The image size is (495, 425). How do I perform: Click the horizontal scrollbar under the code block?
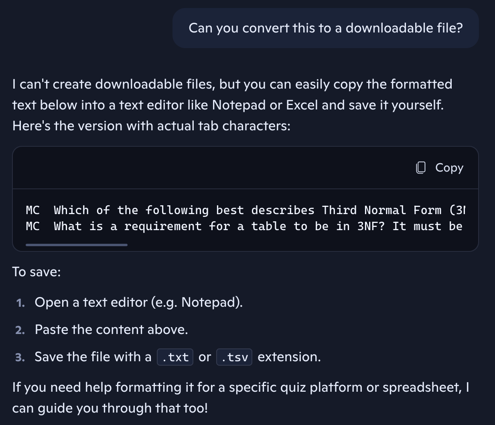click(76, 244)
